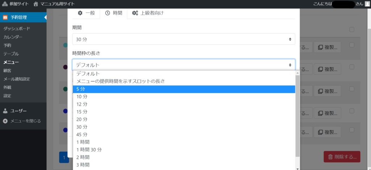Click the clock icon on the 時間 tab

[x=108, y=13]
